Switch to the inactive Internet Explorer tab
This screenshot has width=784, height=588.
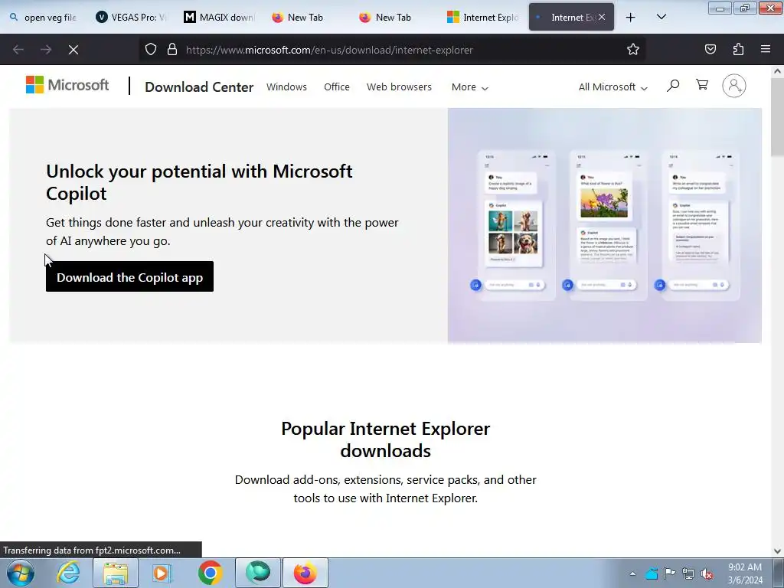484,18
